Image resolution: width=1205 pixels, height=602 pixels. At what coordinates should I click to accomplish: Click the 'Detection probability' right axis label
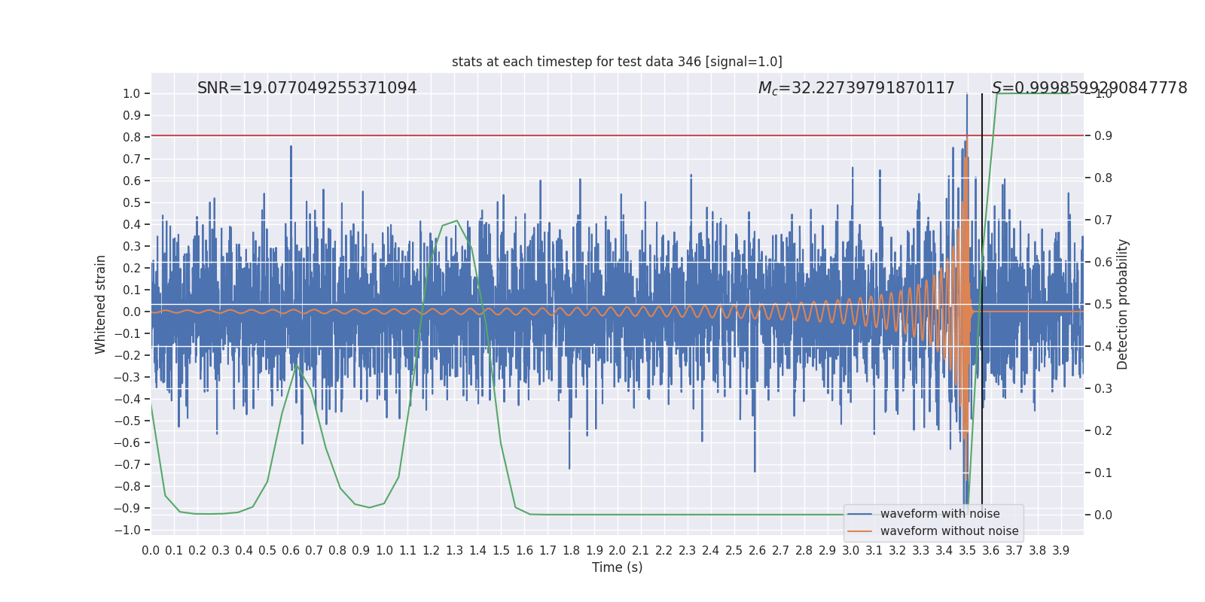point(1123,304)
